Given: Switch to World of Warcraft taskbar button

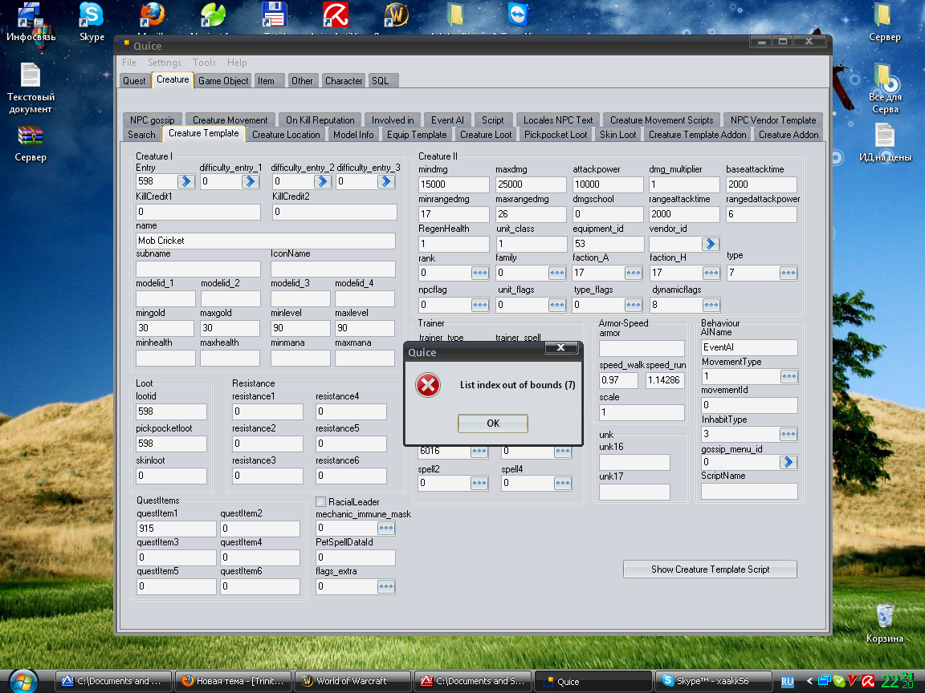Looking at the screenshot, I should (x=352, y=681).
